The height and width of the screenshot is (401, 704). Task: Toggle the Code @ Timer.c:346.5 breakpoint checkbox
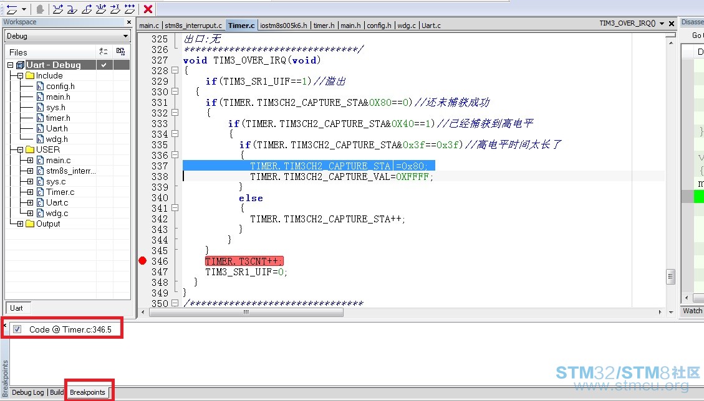[17, 329]
